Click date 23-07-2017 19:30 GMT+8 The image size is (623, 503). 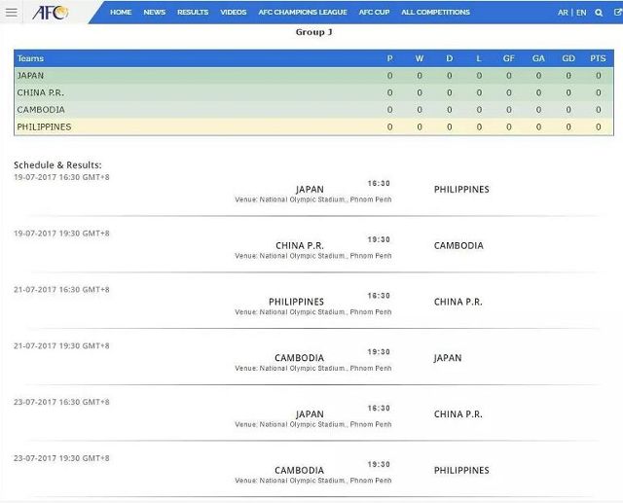click(61, 458)
